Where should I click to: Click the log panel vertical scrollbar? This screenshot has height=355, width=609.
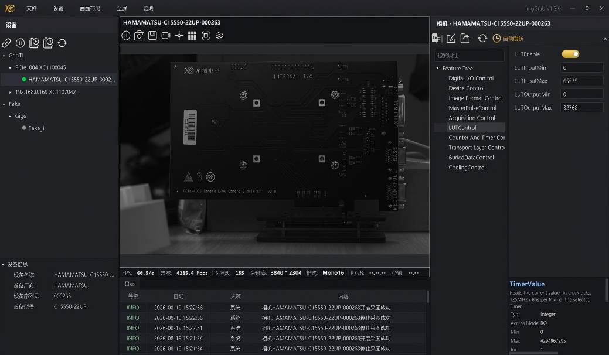[428, 297]
